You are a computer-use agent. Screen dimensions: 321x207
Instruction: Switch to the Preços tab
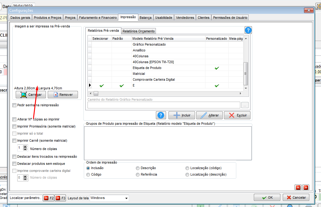pyautogui.click(x=70, y=18)
